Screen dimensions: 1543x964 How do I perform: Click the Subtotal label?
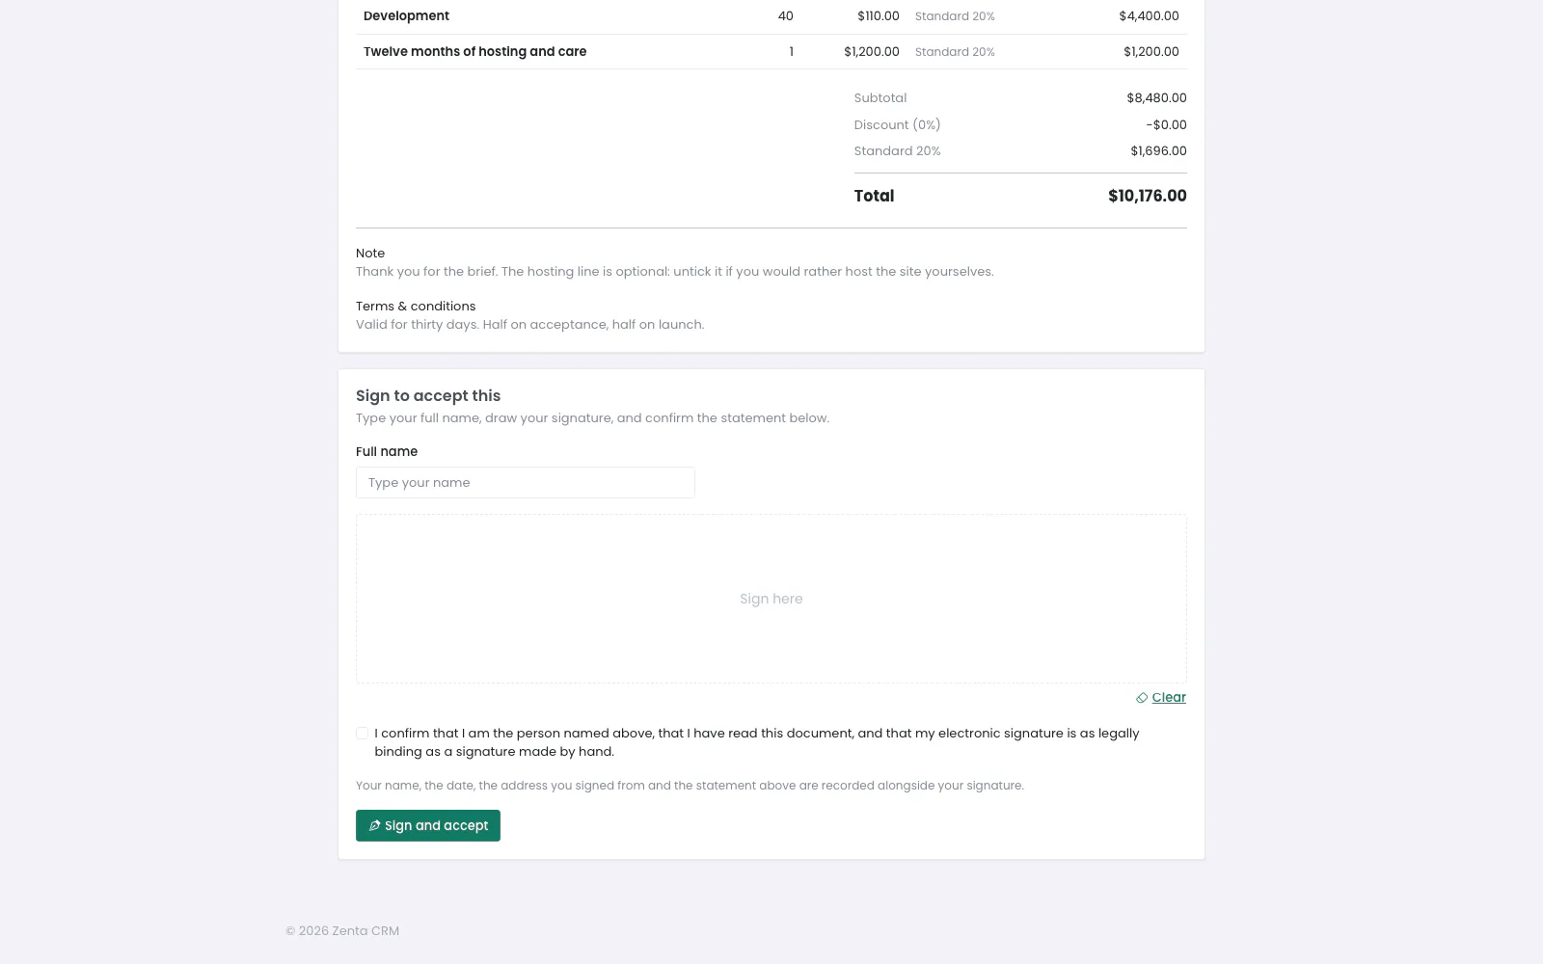880,98
